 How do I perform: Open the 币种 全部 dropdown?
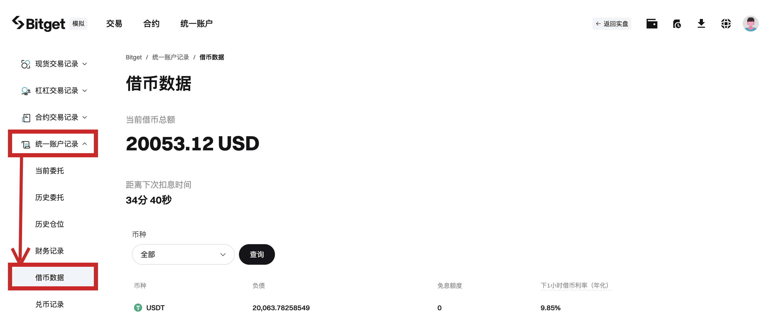tap(183, 254)
